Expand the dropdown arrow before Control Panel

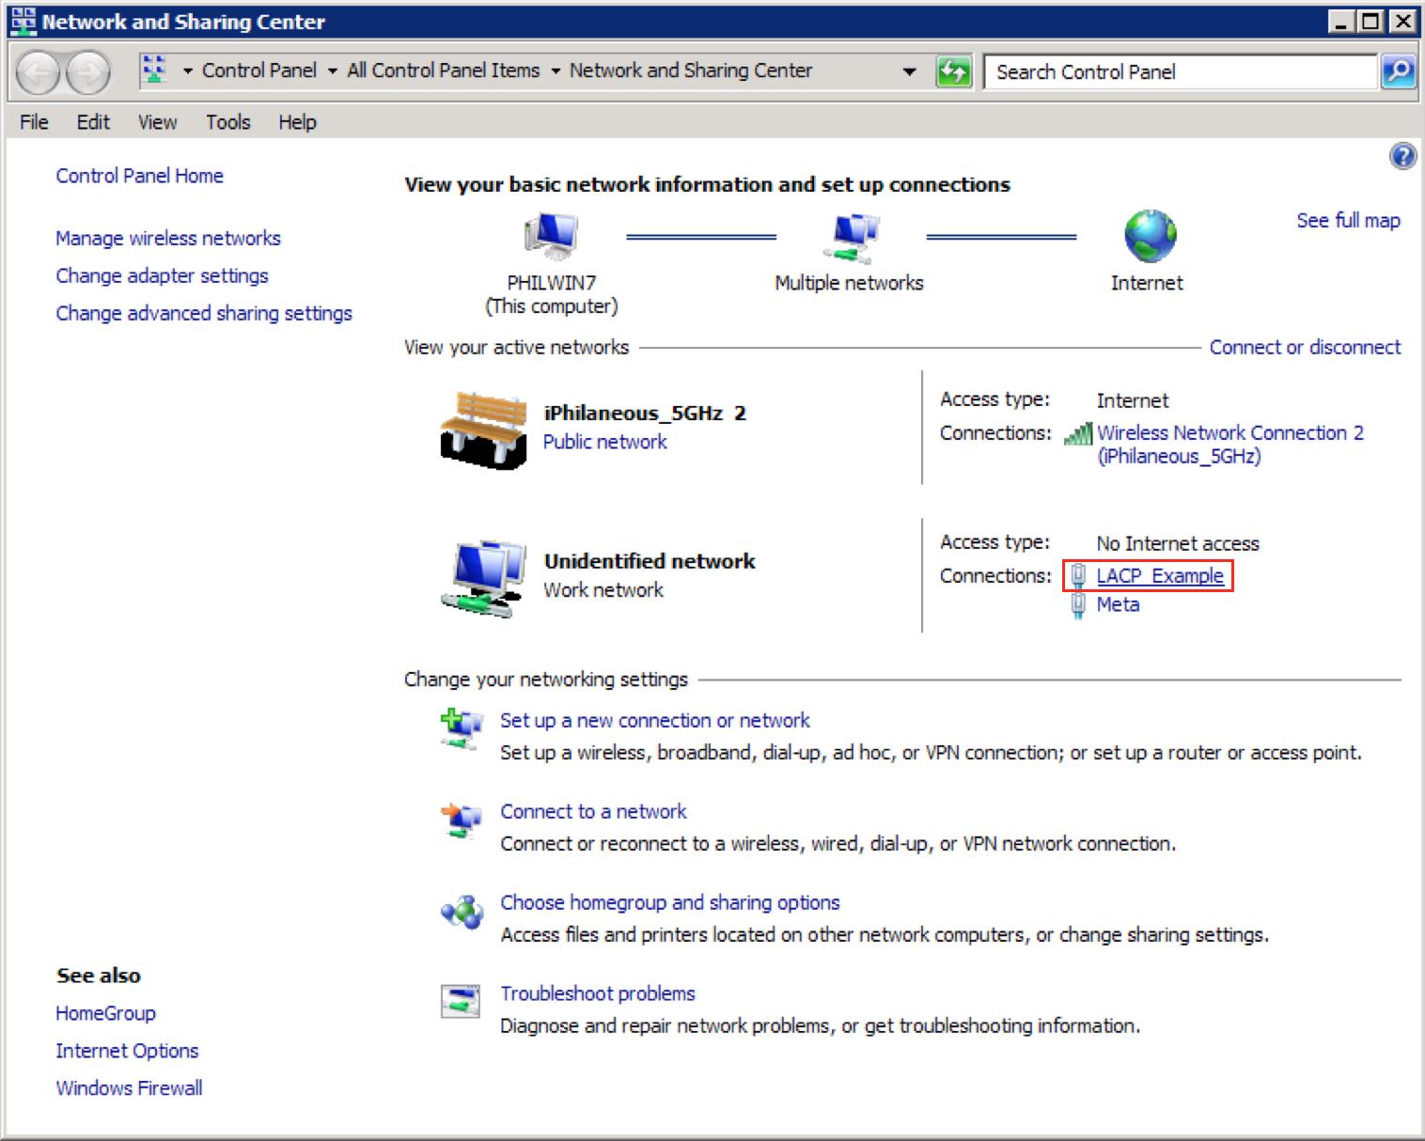tap(188, 71)
